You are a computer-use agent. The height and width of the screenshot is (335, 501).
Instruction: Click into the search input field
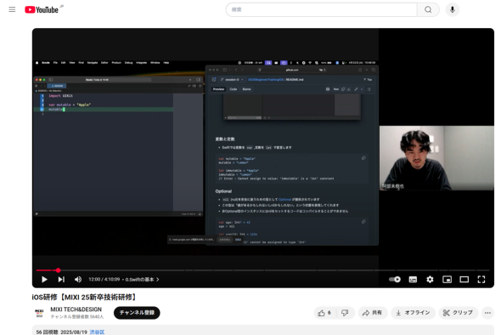(322, 9)
